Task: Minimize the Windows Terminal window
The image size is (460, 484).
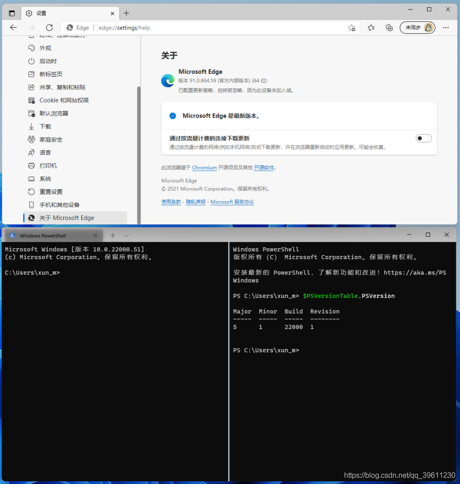Action: 409,234
